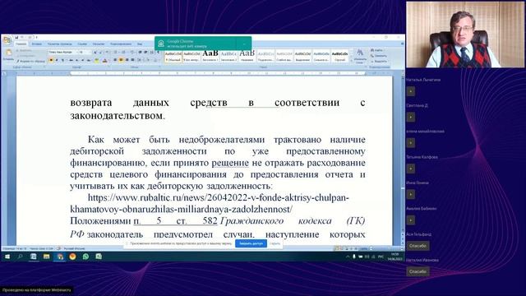
Task: Switch to the Ссылки ribbon tab
Action: [82, 44]
